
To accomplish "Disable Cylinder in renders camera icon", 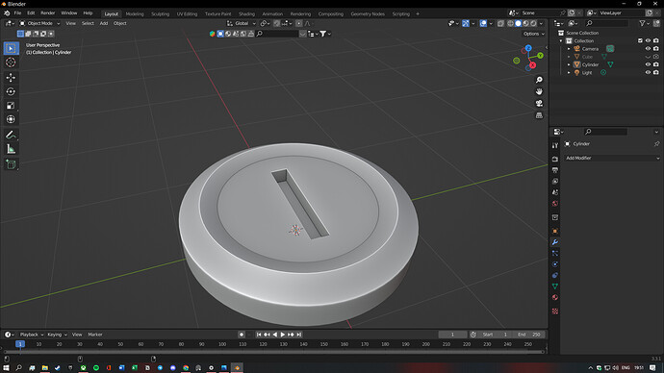I will point(656,64).
